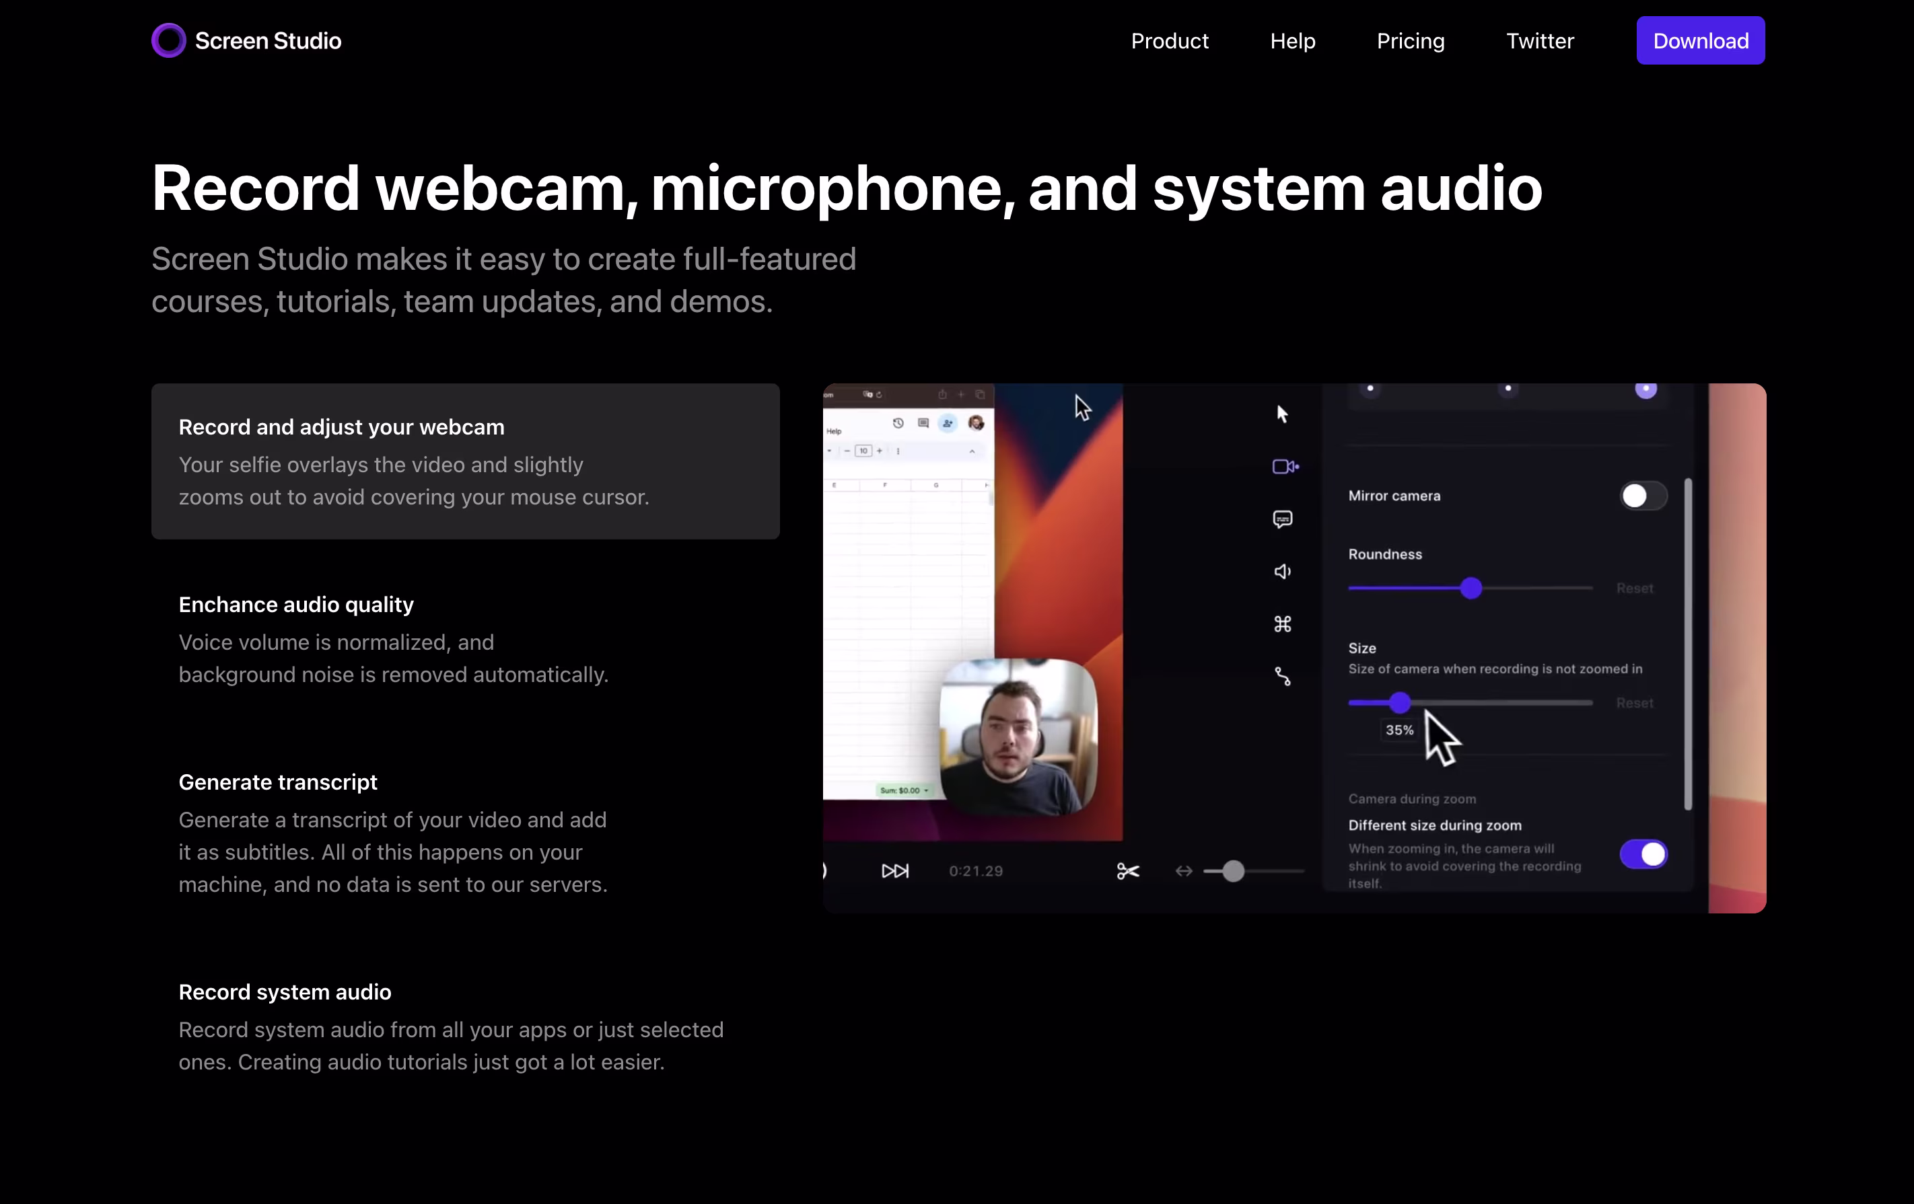Image resolution: width=1914 pixels, height=1204 pixels.
Task: Reset the Roundness slider
Action: click(1634, 589)
